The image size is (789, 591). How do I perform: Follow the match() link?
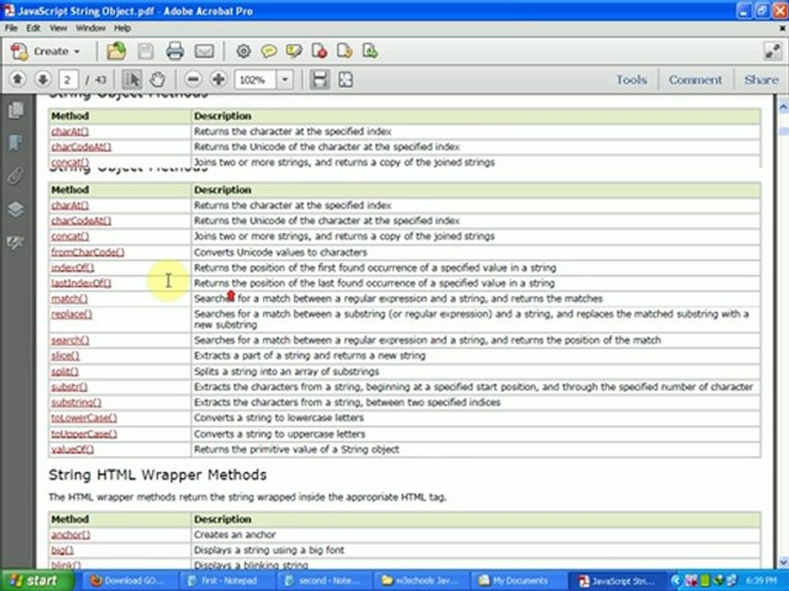(x=69, y=299)
